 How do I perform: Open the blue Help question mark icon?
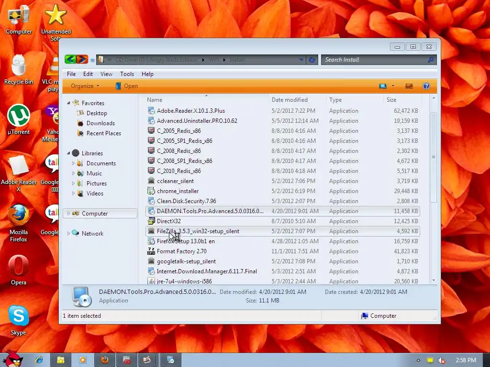[426, 86]
